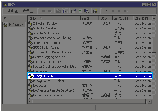This screenshot has height=112, width=159.
Task: Select the Intersite Messaging service
Action: pyautogui.click(x=90, y=43)
